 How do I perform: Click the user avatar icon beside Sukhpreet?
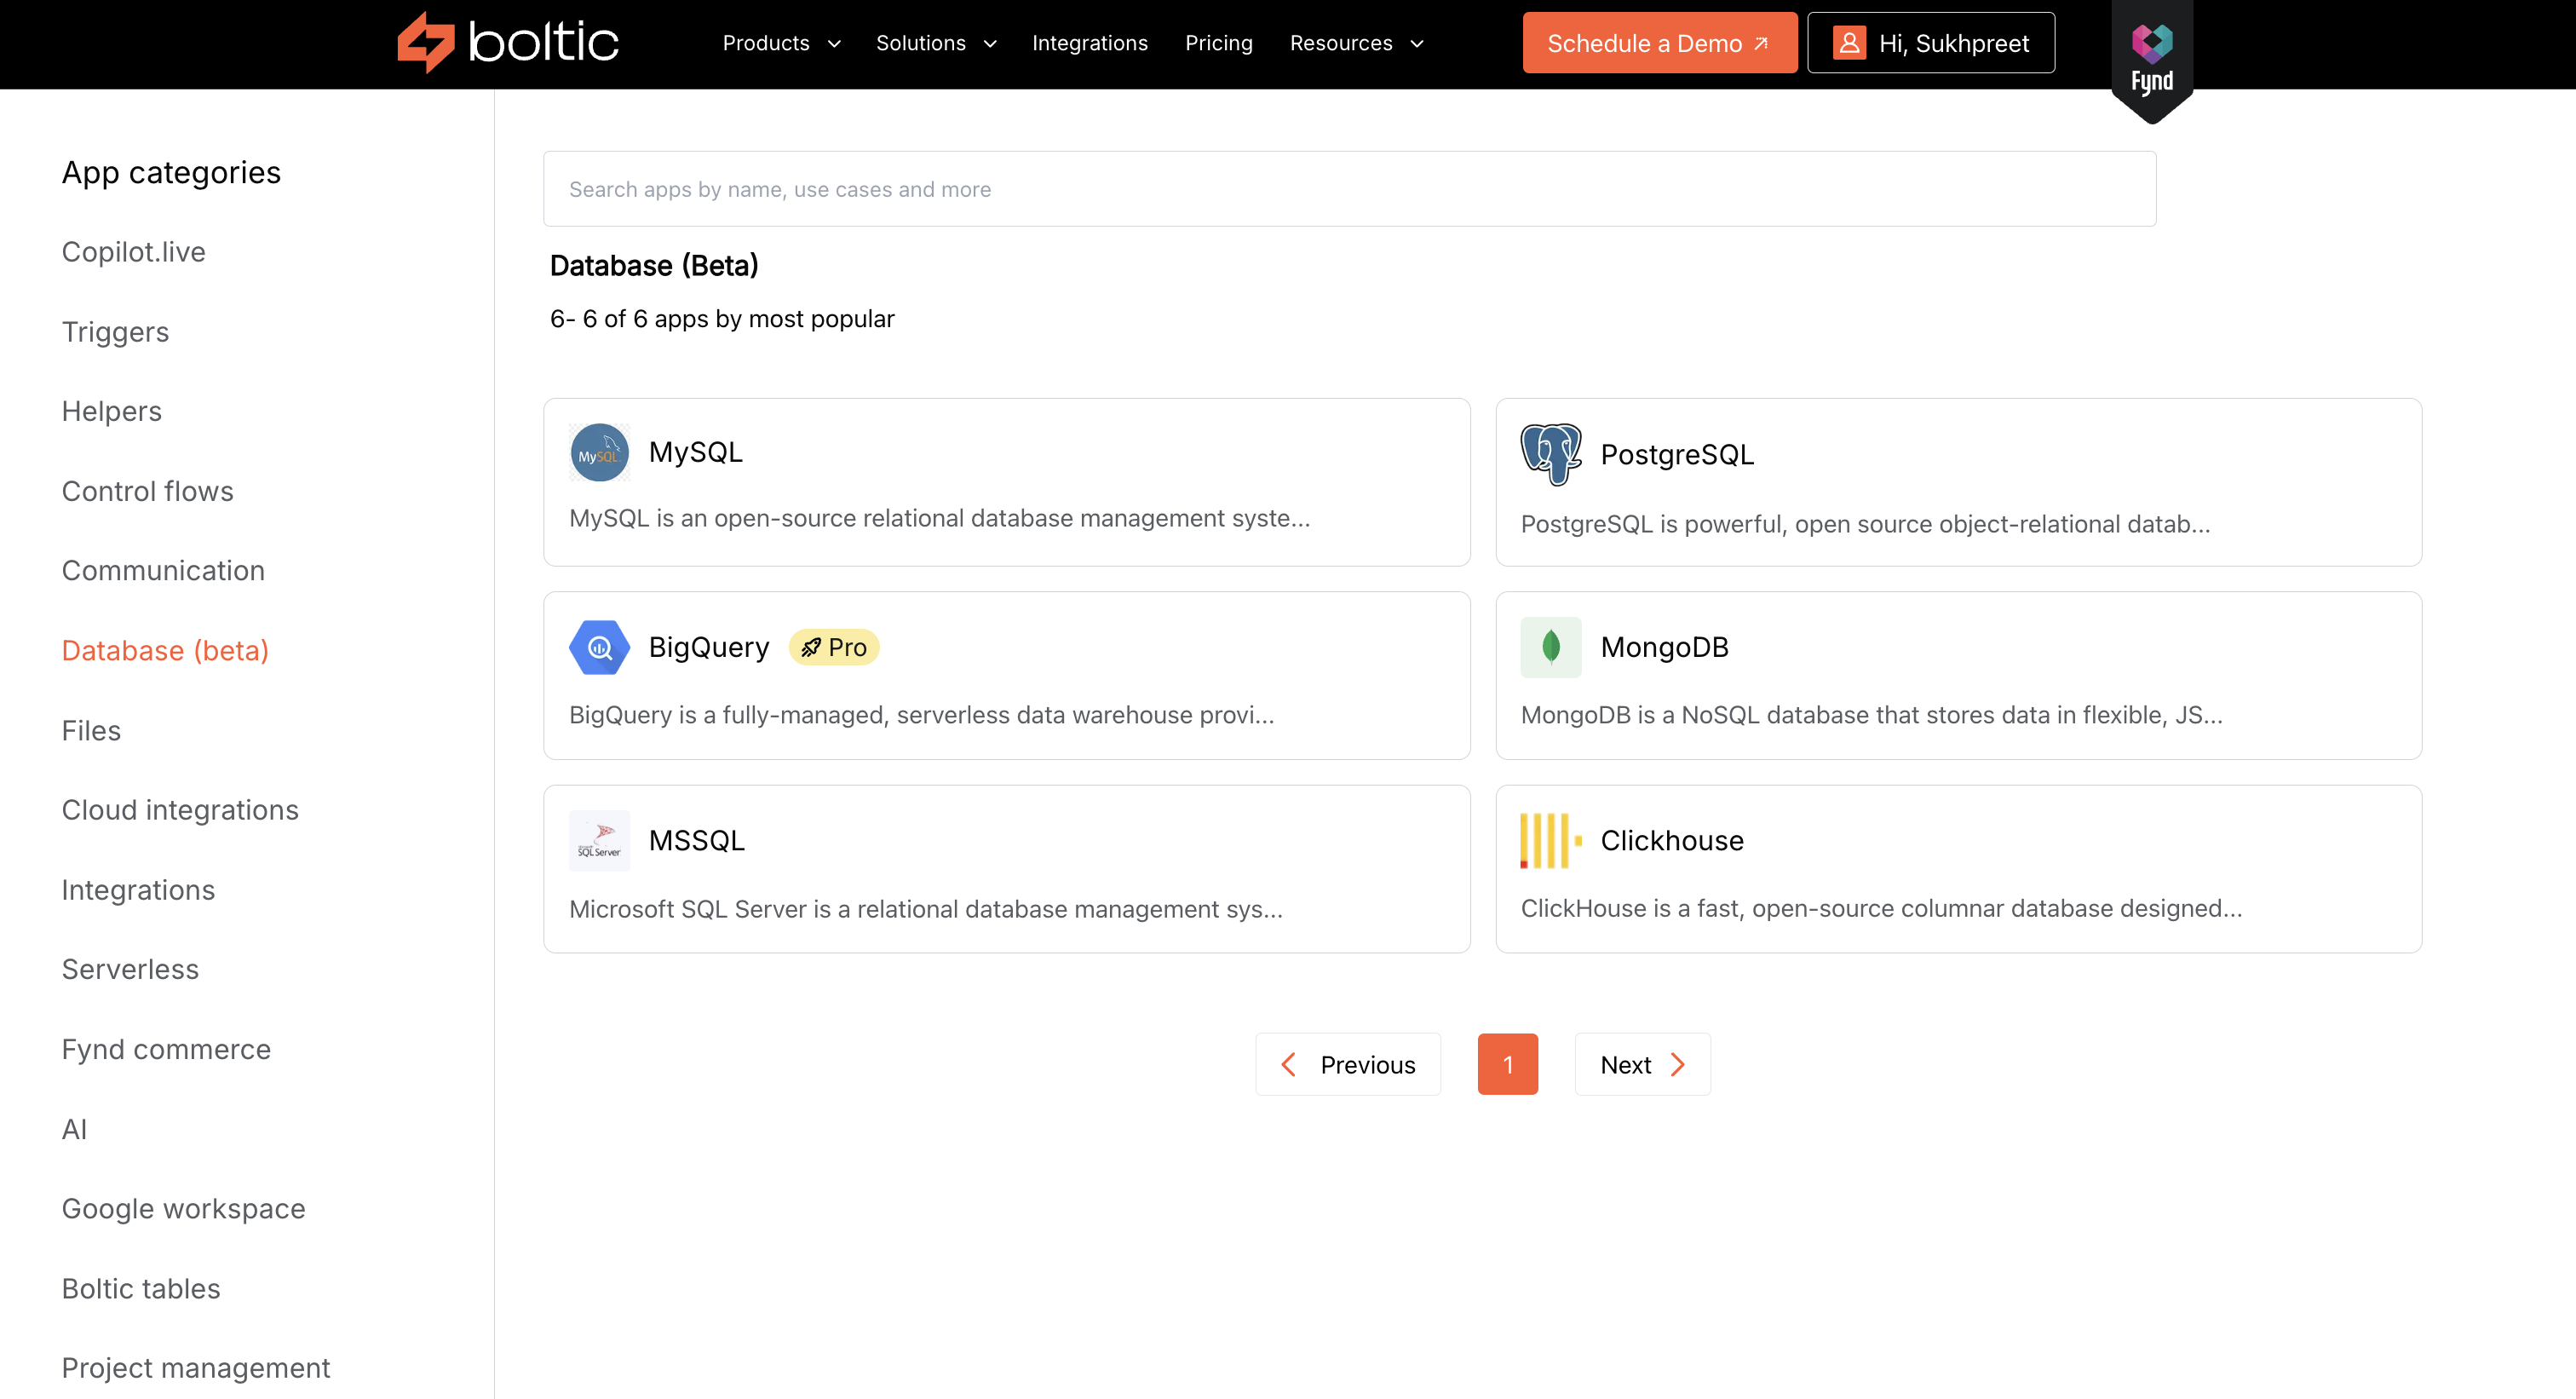coord(1849,43)
